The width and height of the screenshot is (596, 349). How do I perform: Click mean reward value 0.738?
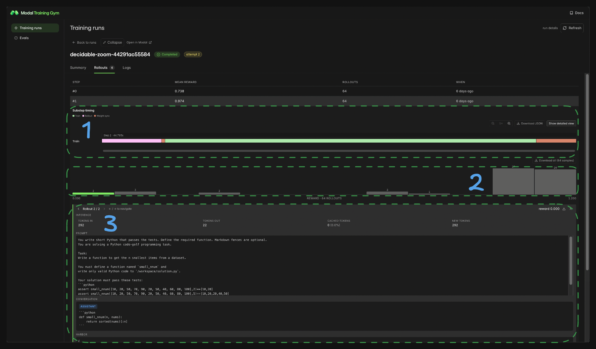tap(179, 91)
